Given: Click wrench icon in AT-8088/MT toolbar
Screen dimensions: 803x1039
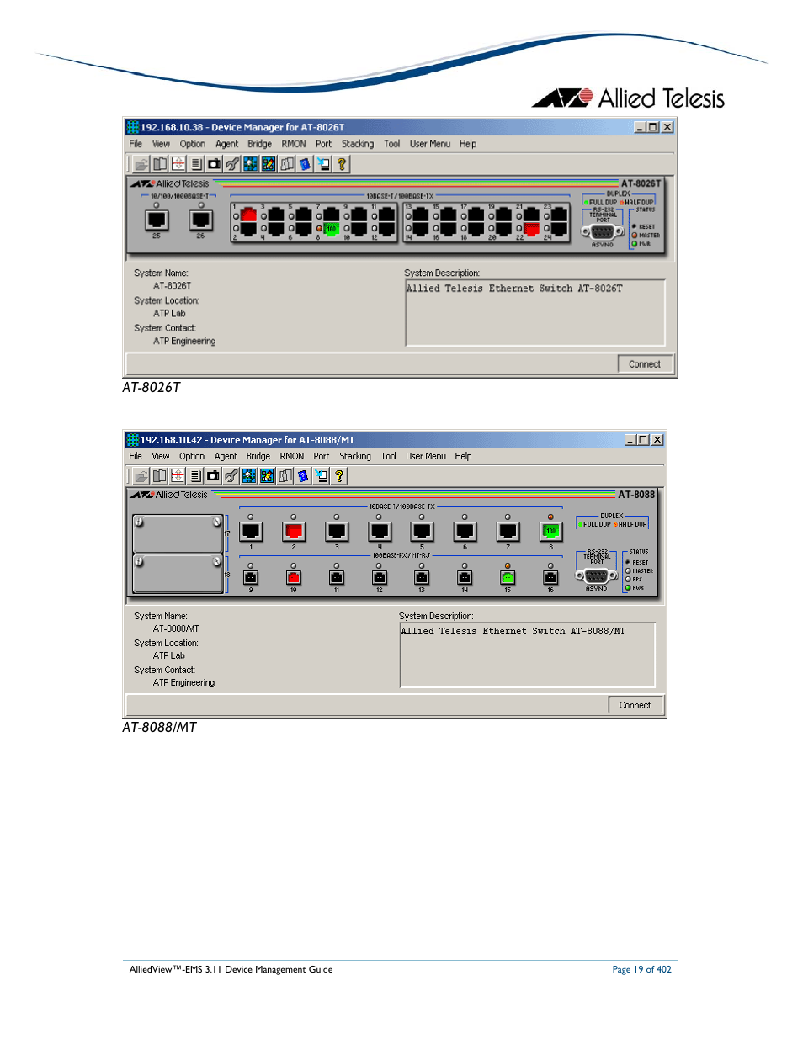Looking at the screenshot, I should tap(231, 476).
